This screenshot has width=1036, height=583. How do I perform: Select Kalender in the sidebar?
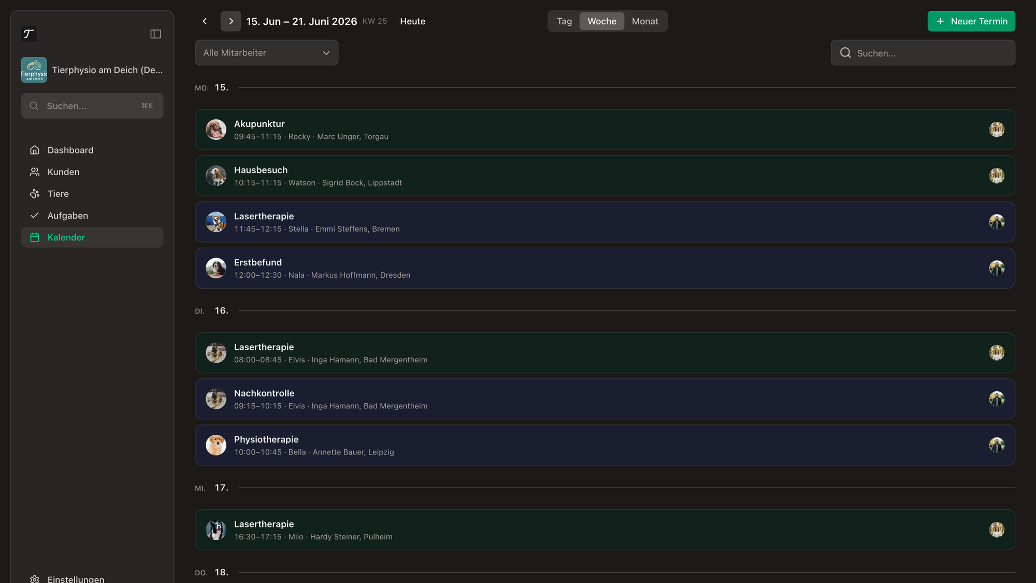pos(92,237)
